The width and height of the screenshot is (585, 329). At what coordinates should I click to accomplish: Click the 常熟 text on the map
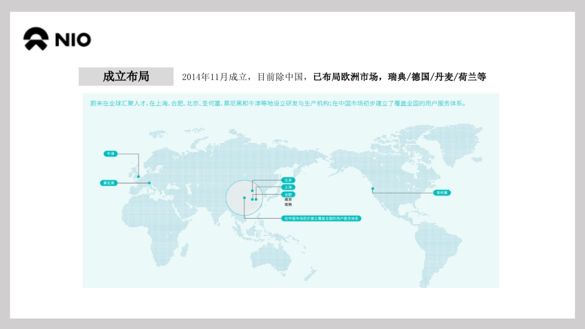288,205
